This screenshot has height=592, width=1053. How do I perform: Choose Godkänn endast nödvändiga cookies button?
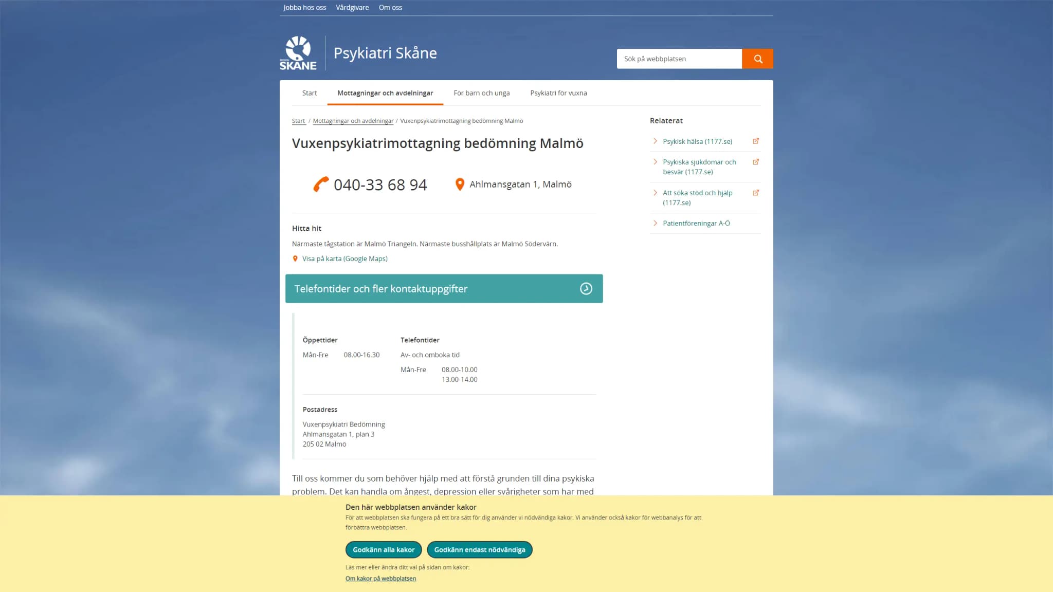480,549
